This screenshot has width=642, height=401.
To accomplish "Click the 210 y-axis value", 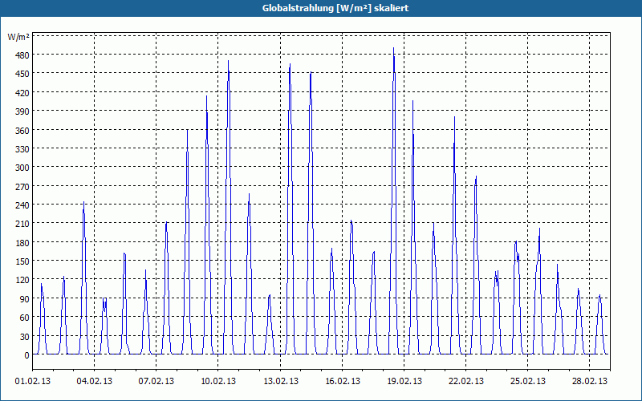I will [x=22, y=224].
